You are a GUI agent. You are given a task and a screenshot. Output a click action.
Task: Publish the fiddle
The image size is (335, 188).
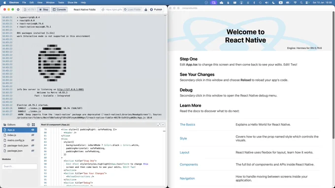point(156,10)
